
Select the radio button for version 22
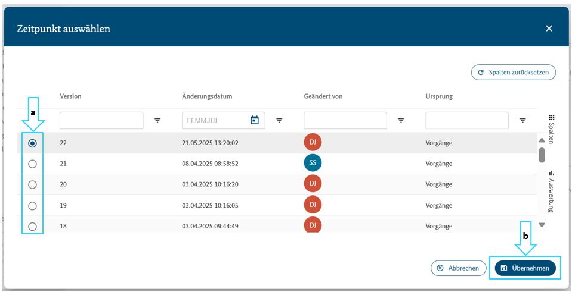[x=33, y=143]
